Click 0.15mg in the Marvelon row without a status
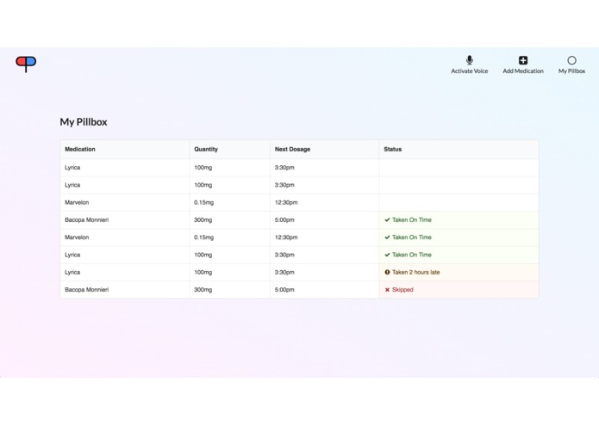 pyautogui.click(x=203, y=202)
